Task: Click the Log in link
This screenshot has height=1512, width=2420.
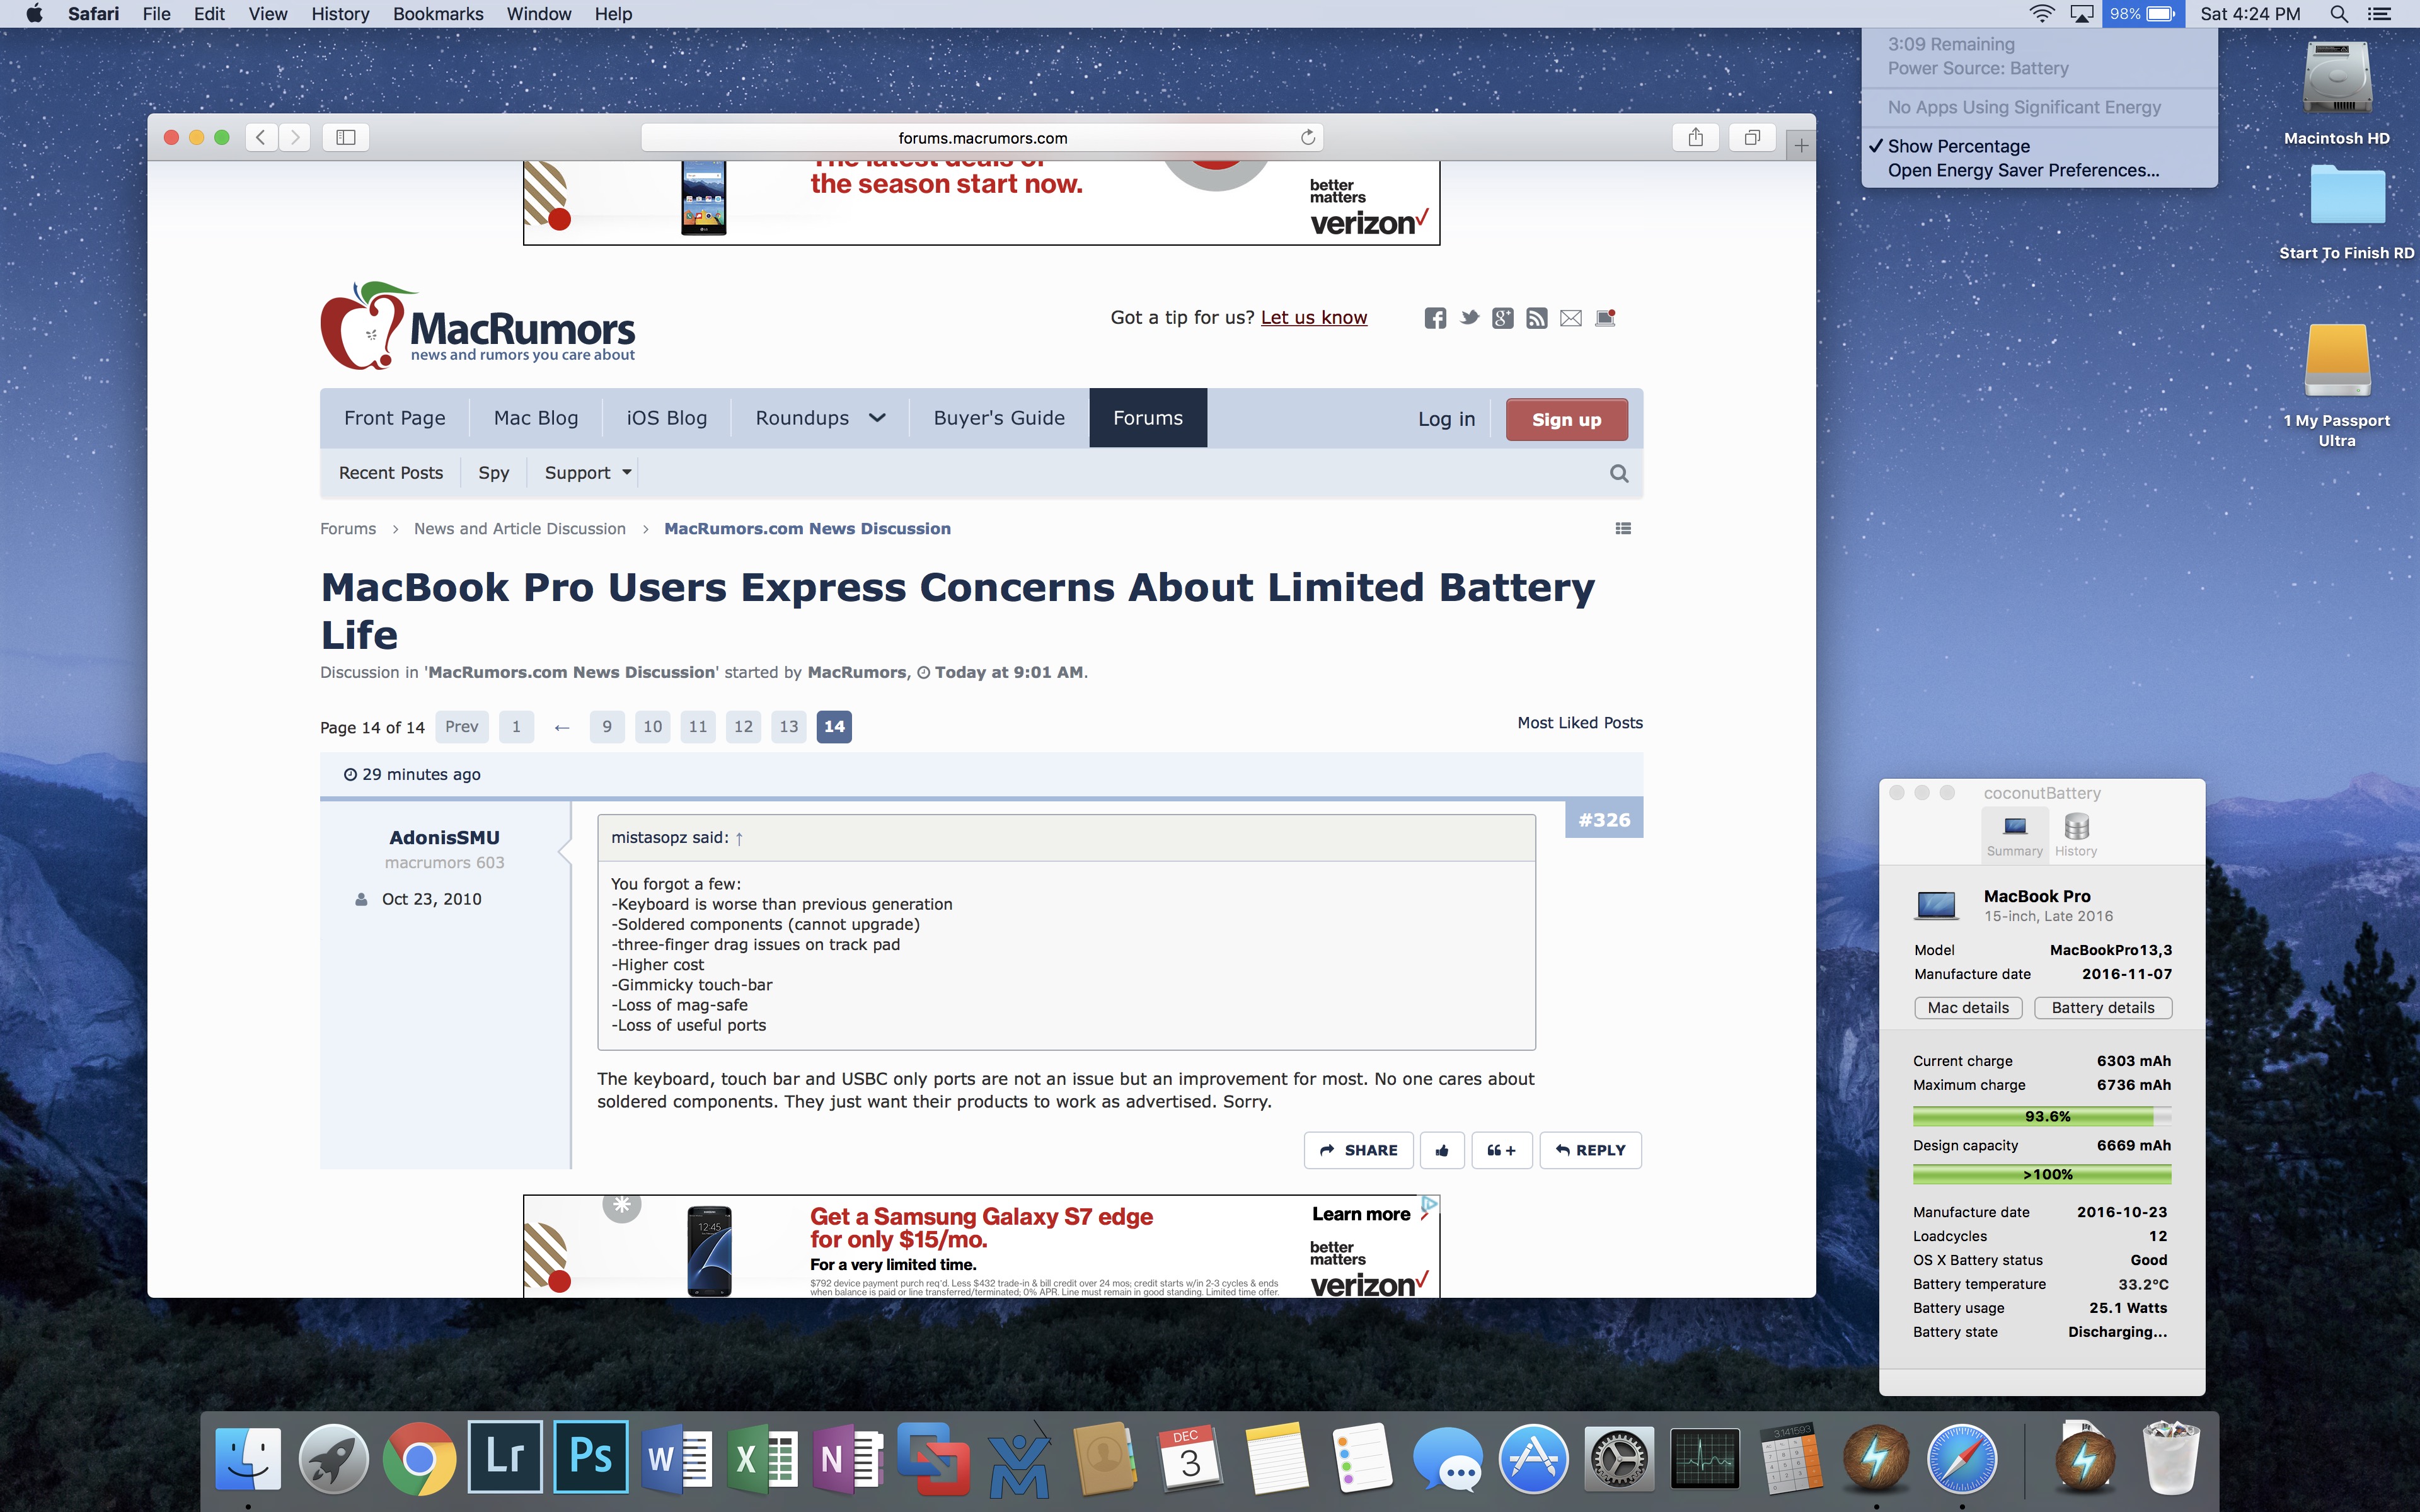Action: click(1446, 420)
